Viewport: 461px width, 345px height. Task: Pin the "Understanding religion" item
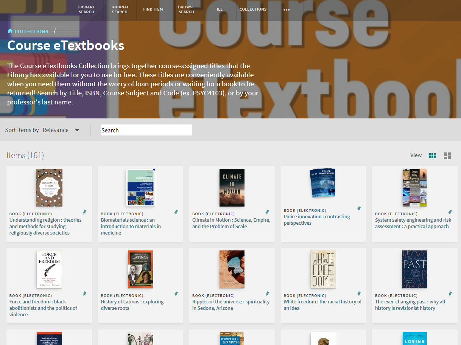84,213
